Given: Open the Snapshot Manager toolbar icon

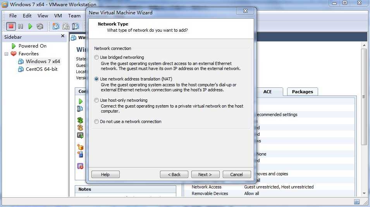Looking at the screenshot, I should tap(75, 26).
